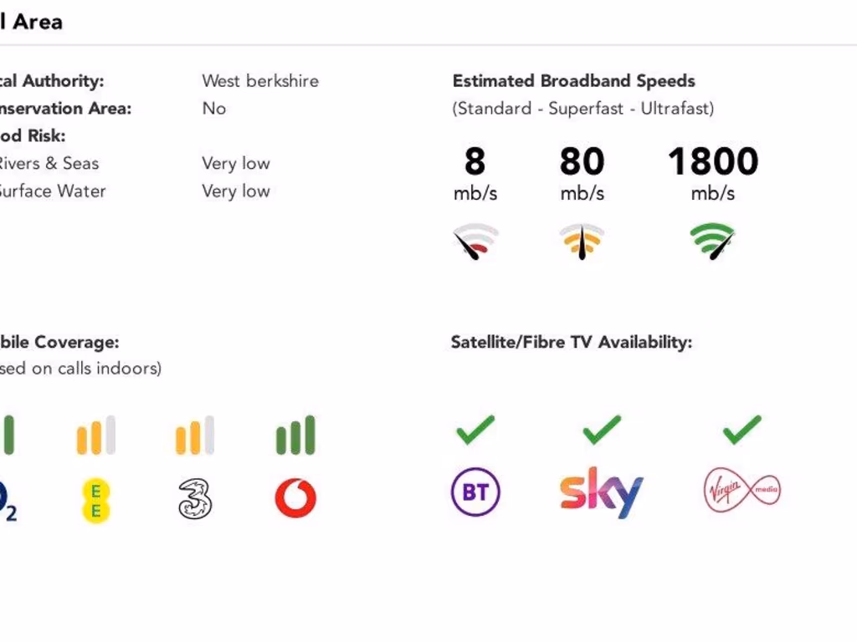Click the green checkmark above Sky
This screenshot has height=642, width=857.
(x=602, y=430)
